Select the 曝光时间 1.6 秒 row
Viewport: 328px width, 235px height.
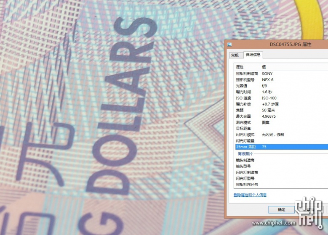point(282,92)
